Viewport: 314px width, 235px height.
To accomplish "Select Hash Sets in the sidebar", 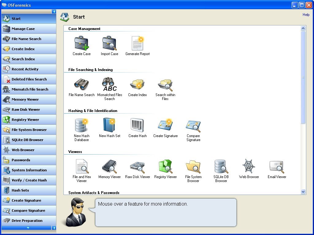I will tap(29, 190).
